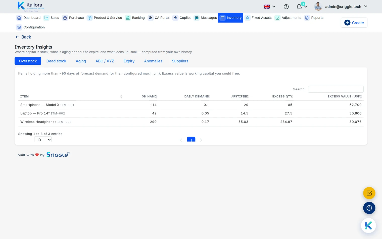Click the Back arrow icon

pos(17,37)
